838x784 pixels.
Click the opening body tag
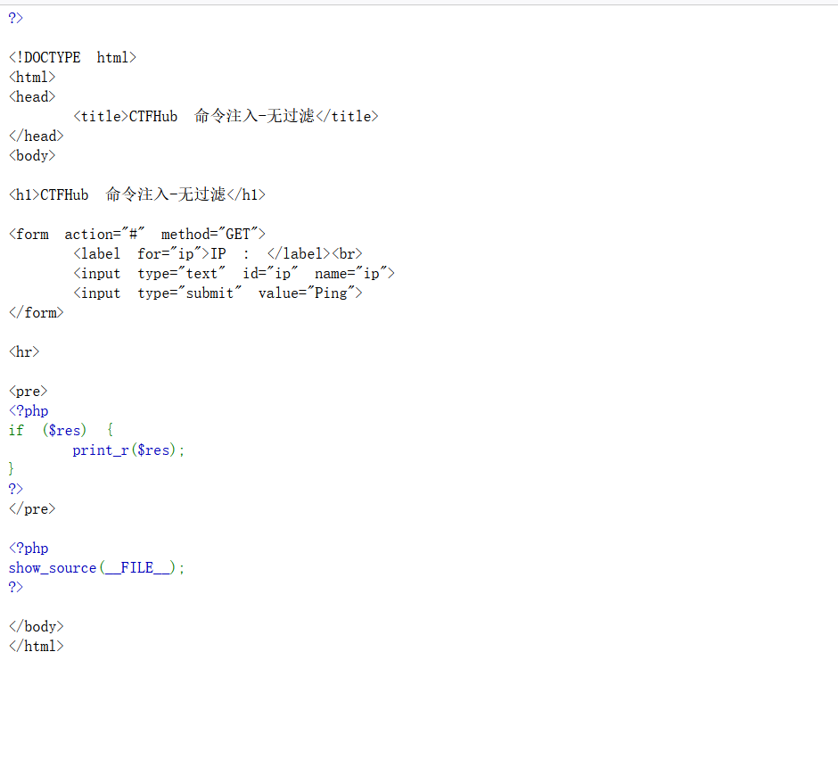(32, 155)
